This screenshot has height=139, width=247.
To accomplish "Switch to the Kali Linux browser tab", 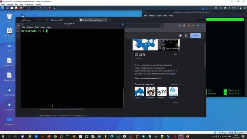I will click(34, 20).
